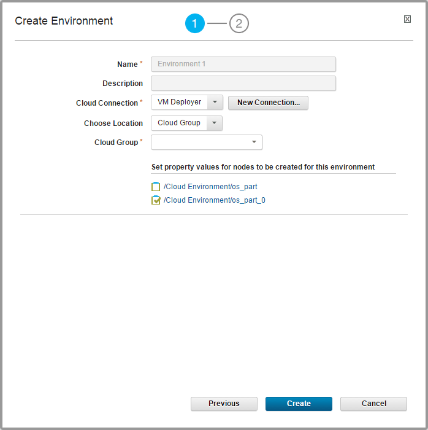
Task: Click the clipboard icon beside os_part
Action: coord(156,187)
